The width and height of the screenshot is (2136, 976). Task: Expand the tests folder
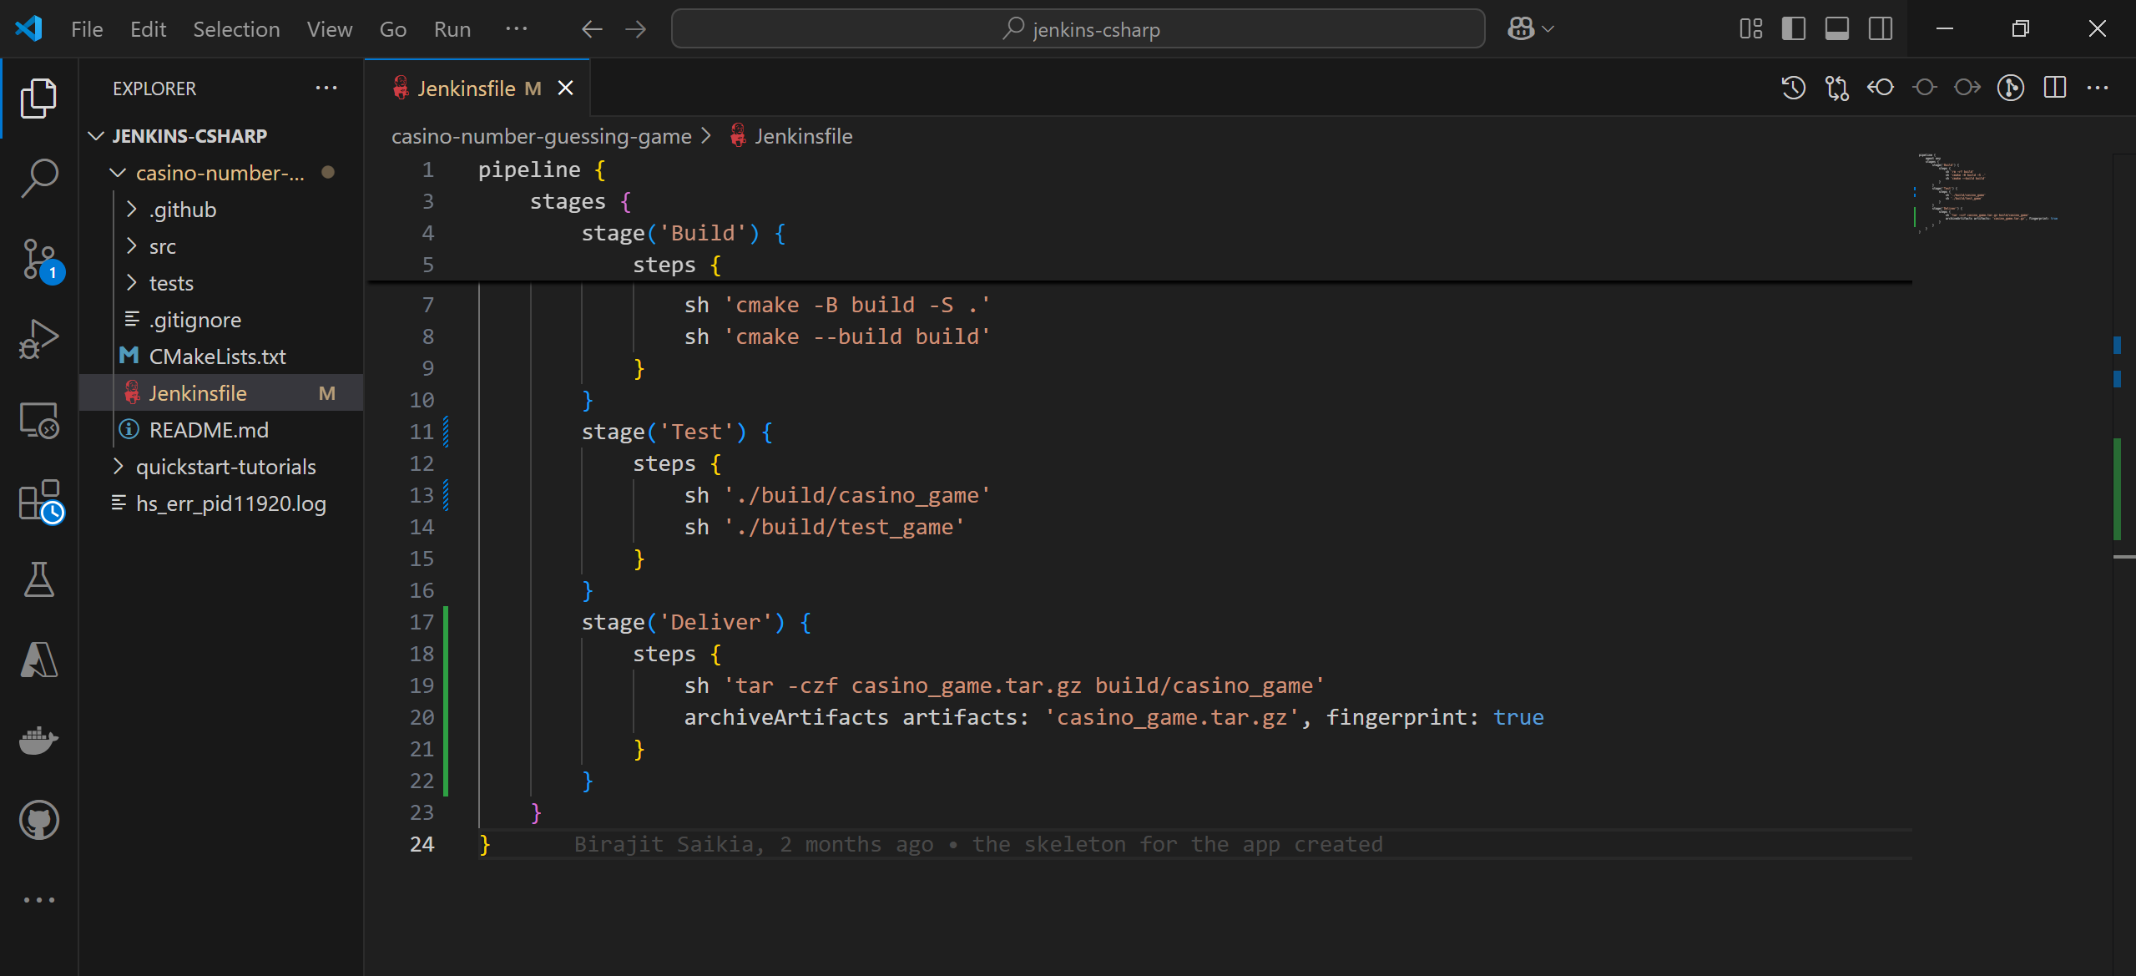point(131,282)
